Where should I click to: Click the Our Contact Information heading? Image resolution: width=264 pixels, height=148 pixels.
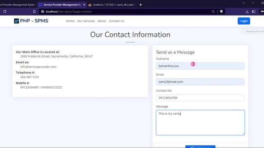pos(130,35)
